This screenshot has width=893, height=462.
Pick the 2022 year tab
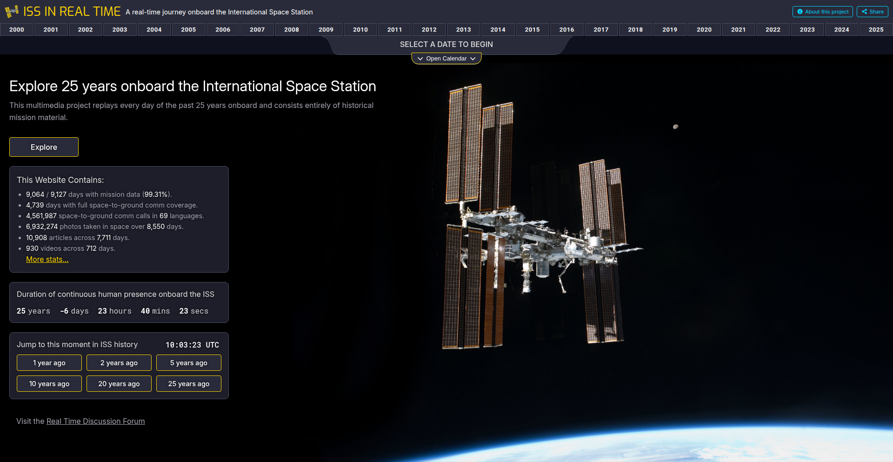(773, 29)
